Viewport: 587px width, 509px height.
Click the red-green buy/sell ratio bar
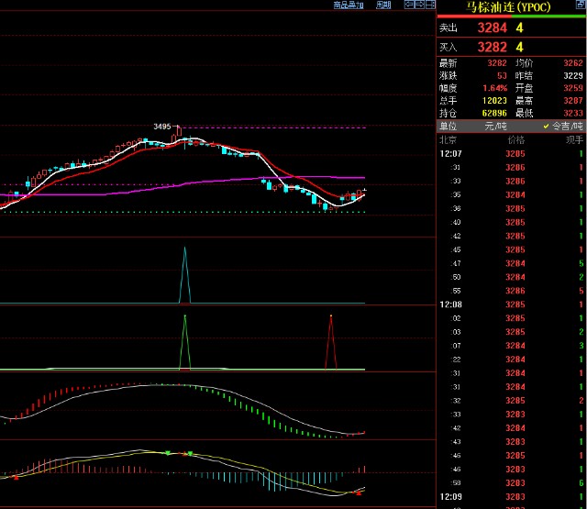[511, 17]
